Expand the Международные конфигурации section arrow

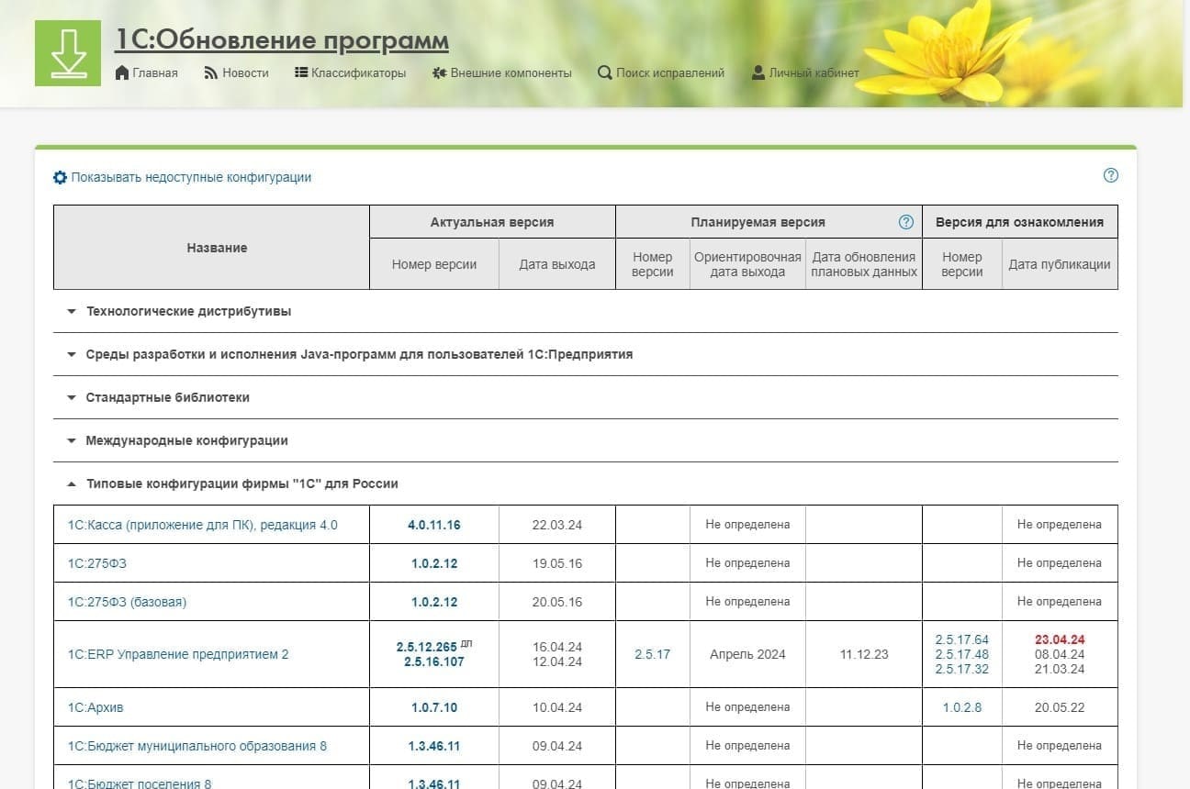72,440
